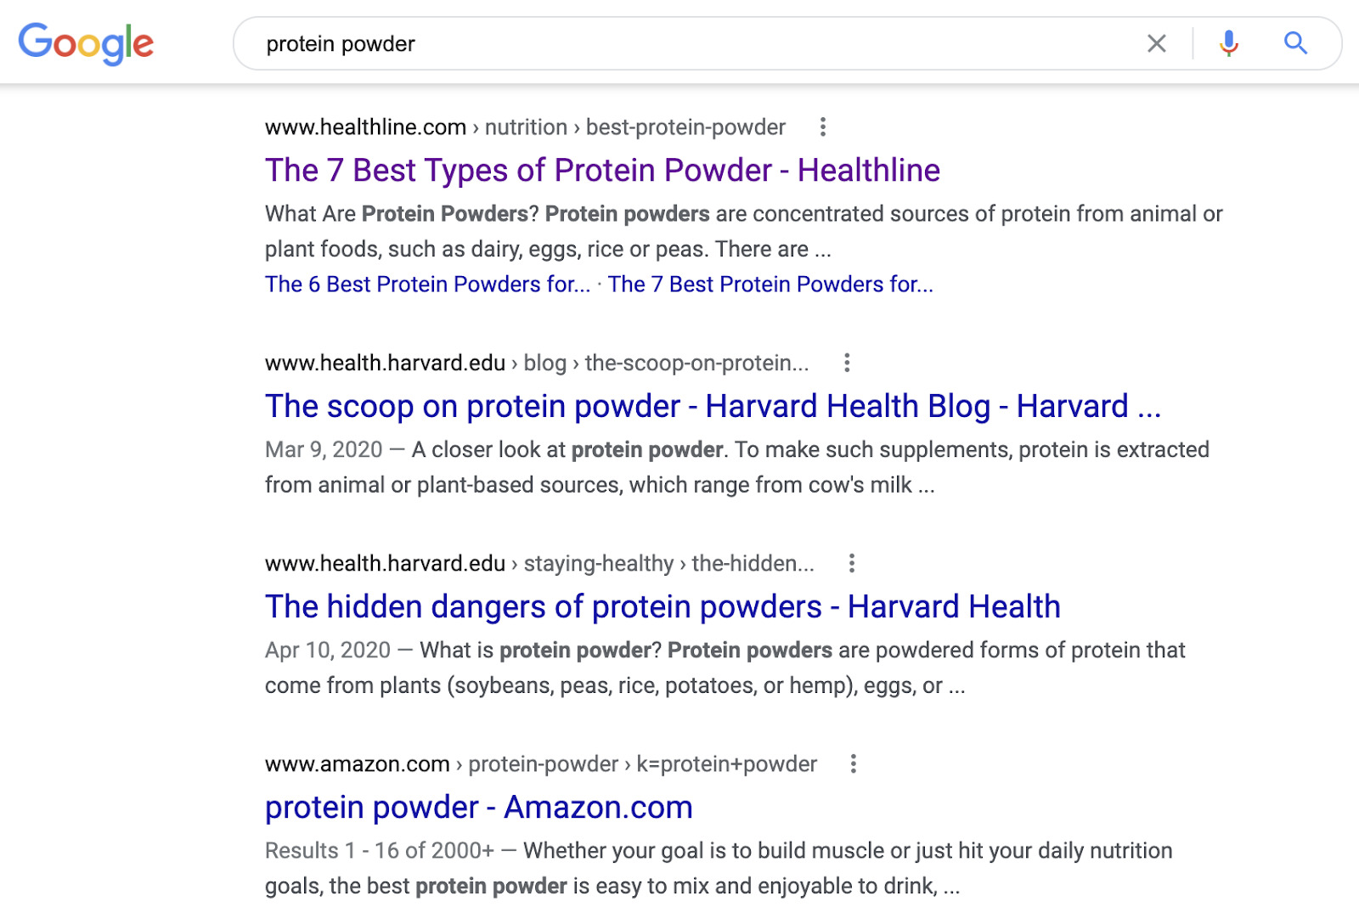Screen dimensions: 1359x924
Task: Open The hidden dangers of protein powders link
Action: (663, 607)
